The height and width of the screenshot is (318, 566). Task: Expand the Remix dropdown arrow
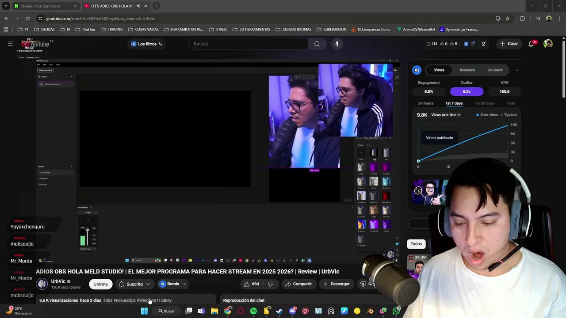185,284
